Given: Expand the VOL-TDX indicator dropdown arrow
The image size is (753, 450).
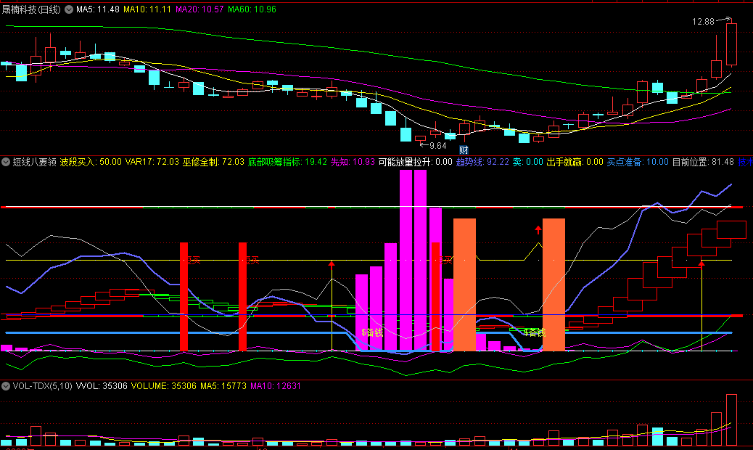Looking at the screenshot, I should (x=6, y=385).
